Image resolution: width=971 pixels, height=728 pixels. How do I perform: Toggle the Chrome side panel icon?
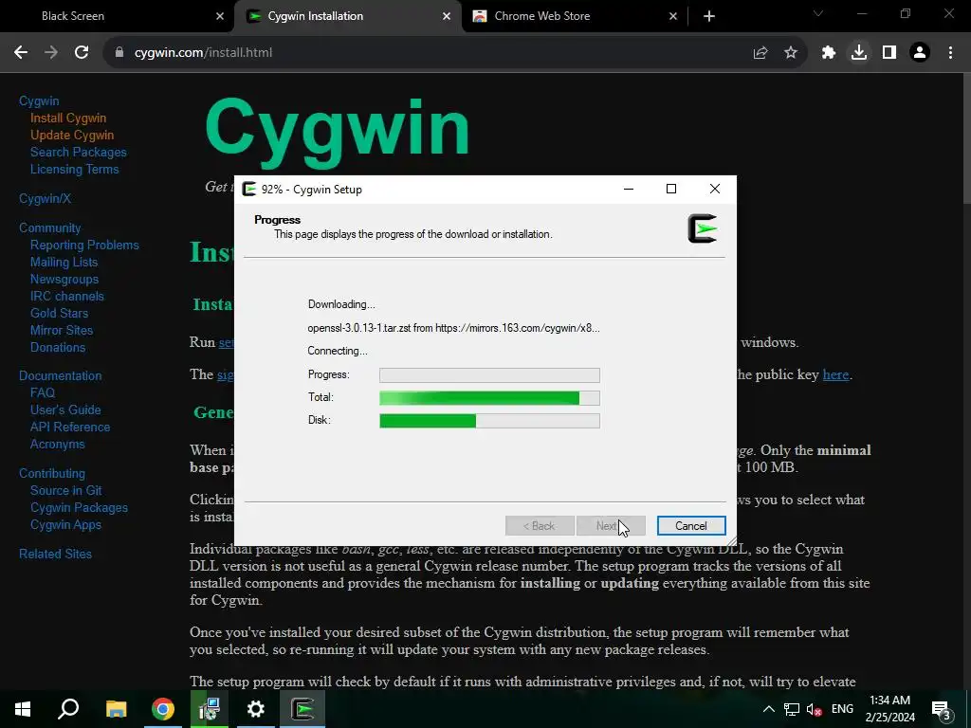coord(889,53)
